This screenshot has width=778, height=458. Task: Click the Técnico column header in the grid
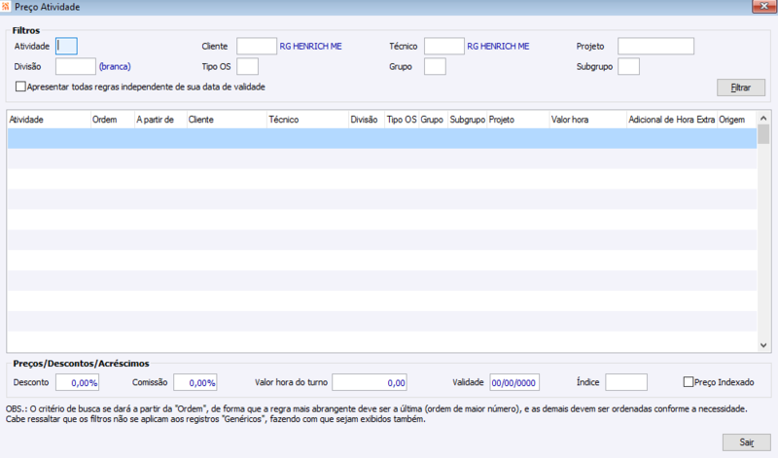click(x=307, y=120)
